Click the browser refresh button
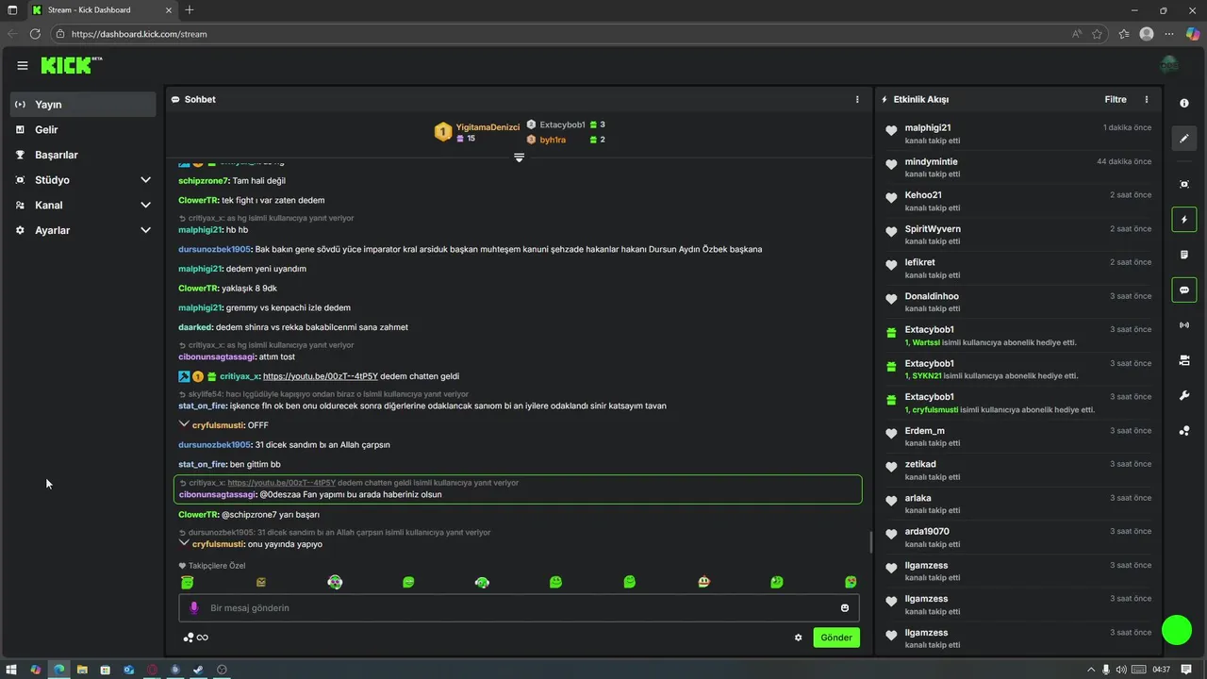This screenshot has width=1207, height=679. 35,34
